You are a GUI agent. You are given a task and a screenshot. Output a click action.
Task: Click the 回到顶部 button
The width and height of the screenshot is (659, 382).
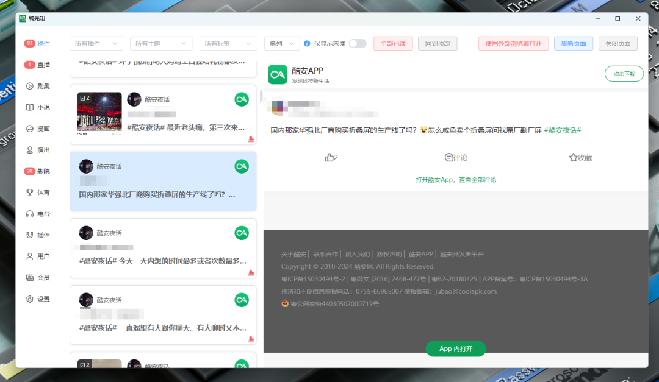pyautogui.click(x=438, y=44)
